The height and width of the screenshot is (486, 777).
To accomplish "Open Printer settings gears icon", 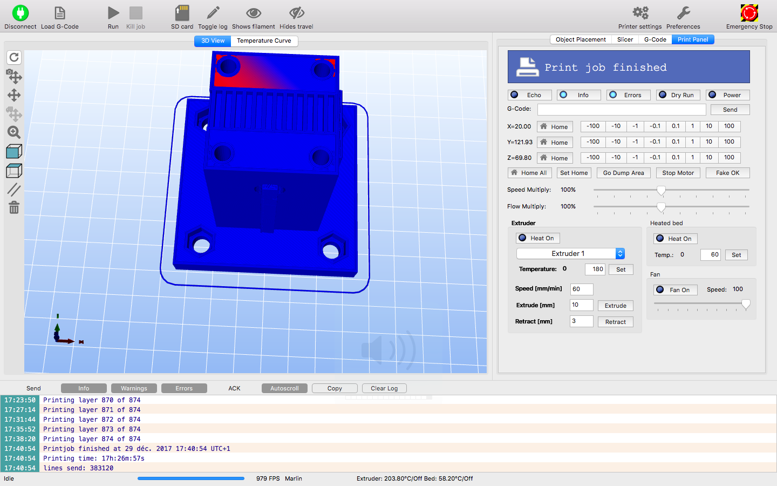I will pos(640,13).
